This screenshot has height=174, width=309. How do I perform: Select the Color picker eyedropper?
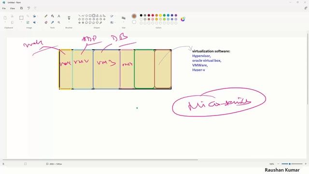53,22
